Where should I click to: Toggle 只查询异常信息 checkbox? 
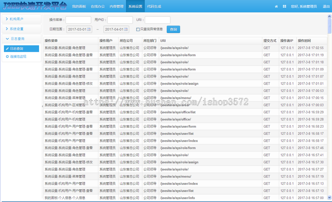[138, 29]
